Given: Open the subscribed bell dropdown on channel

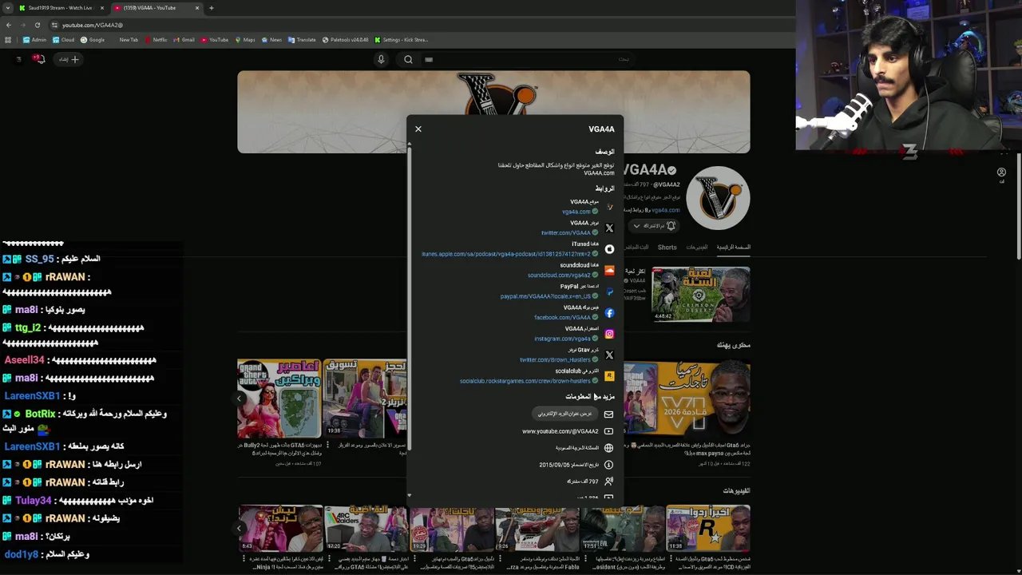Looking at the screenshot, I should [653, 226].
